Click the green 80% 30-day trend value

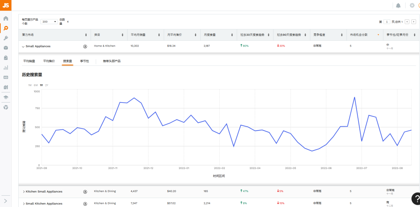tap(244, 46)
